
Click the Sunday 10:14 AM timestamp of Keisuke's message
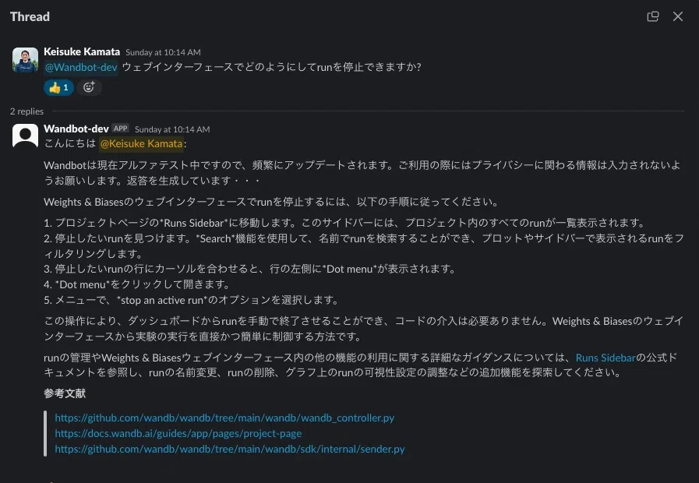163,52
